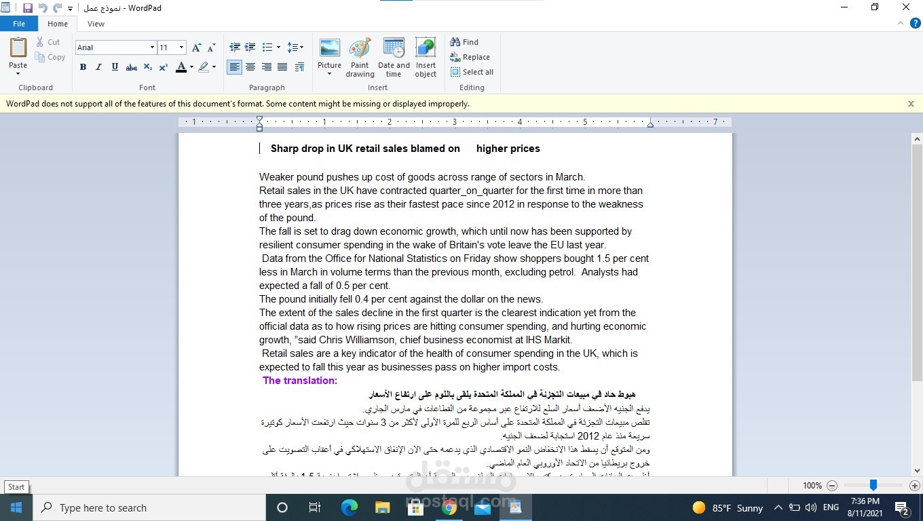Viewport: 923px width, 521px height.
Task: Toggle italic formatting
Action: 98,67
